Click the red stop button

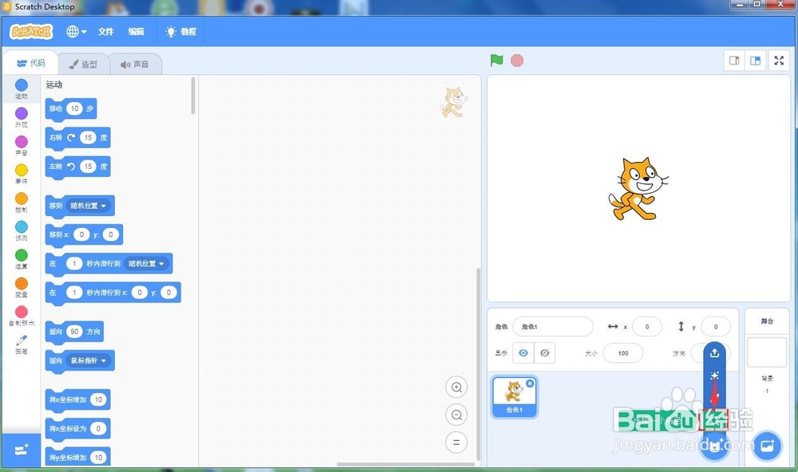pos(517,61)
